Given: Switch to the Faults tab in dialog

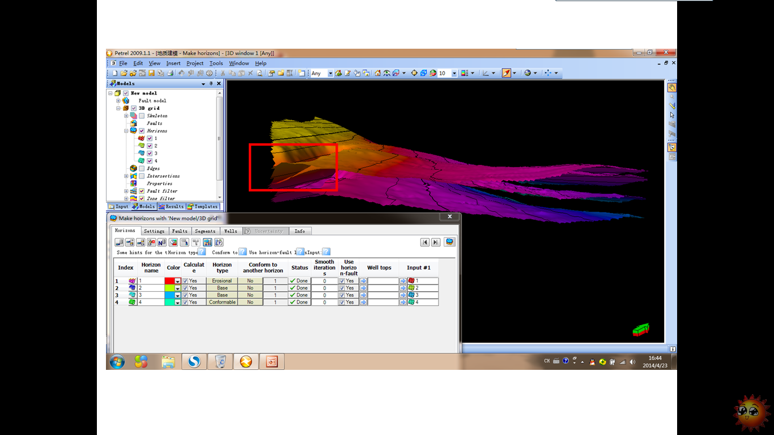Looking at the screenshot, I should 180,231.
